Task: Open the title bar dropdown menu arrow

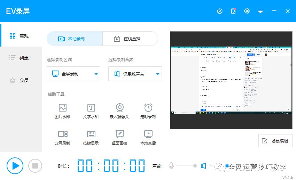Action: click(x=260, y=11)
